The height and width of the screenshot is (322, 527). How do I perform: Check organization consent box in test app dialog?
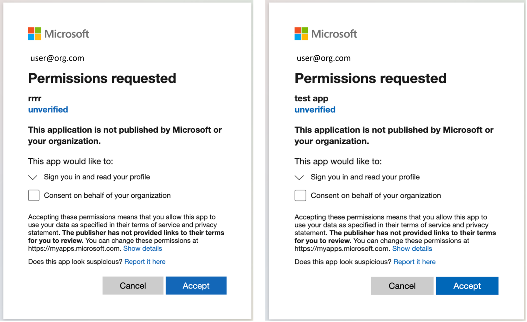(x=300, y=195)
